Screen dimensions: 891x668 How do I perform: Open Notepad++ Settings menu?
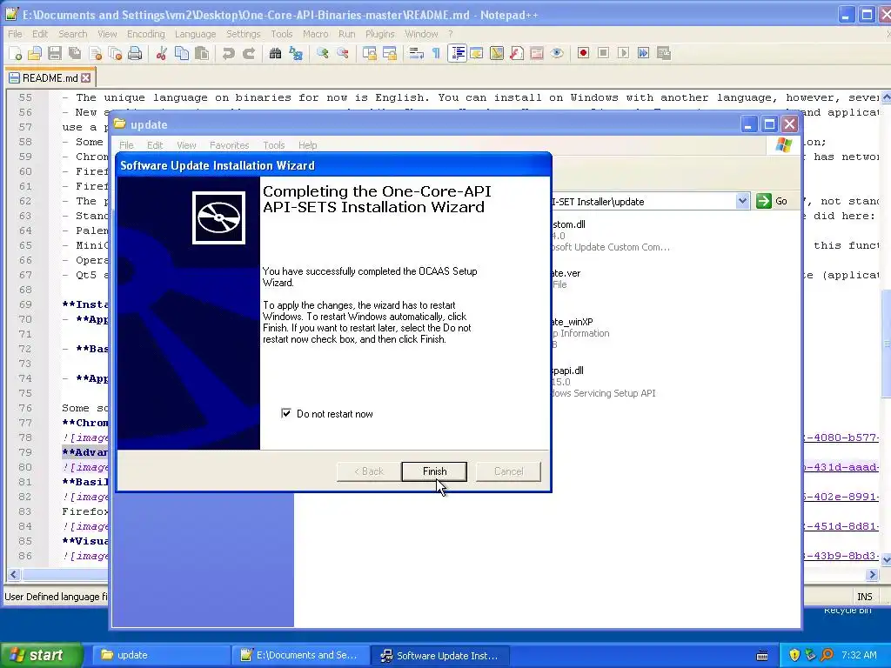[x=244, y=34]
